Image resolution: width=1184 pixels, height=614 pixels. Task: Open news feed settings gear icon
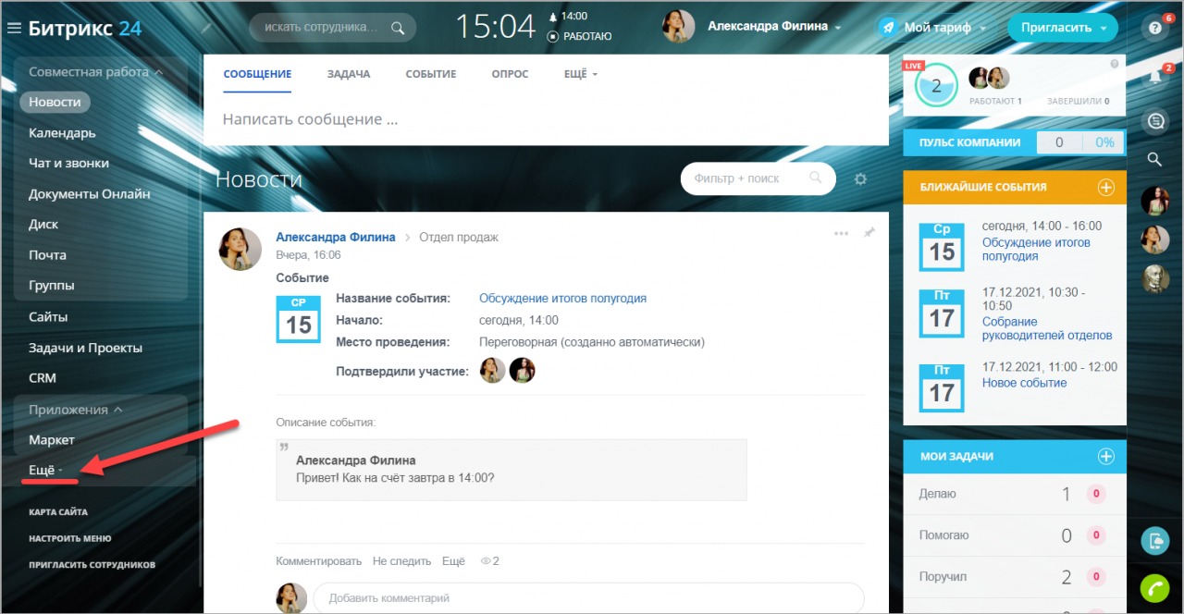[x=860, y=178]
